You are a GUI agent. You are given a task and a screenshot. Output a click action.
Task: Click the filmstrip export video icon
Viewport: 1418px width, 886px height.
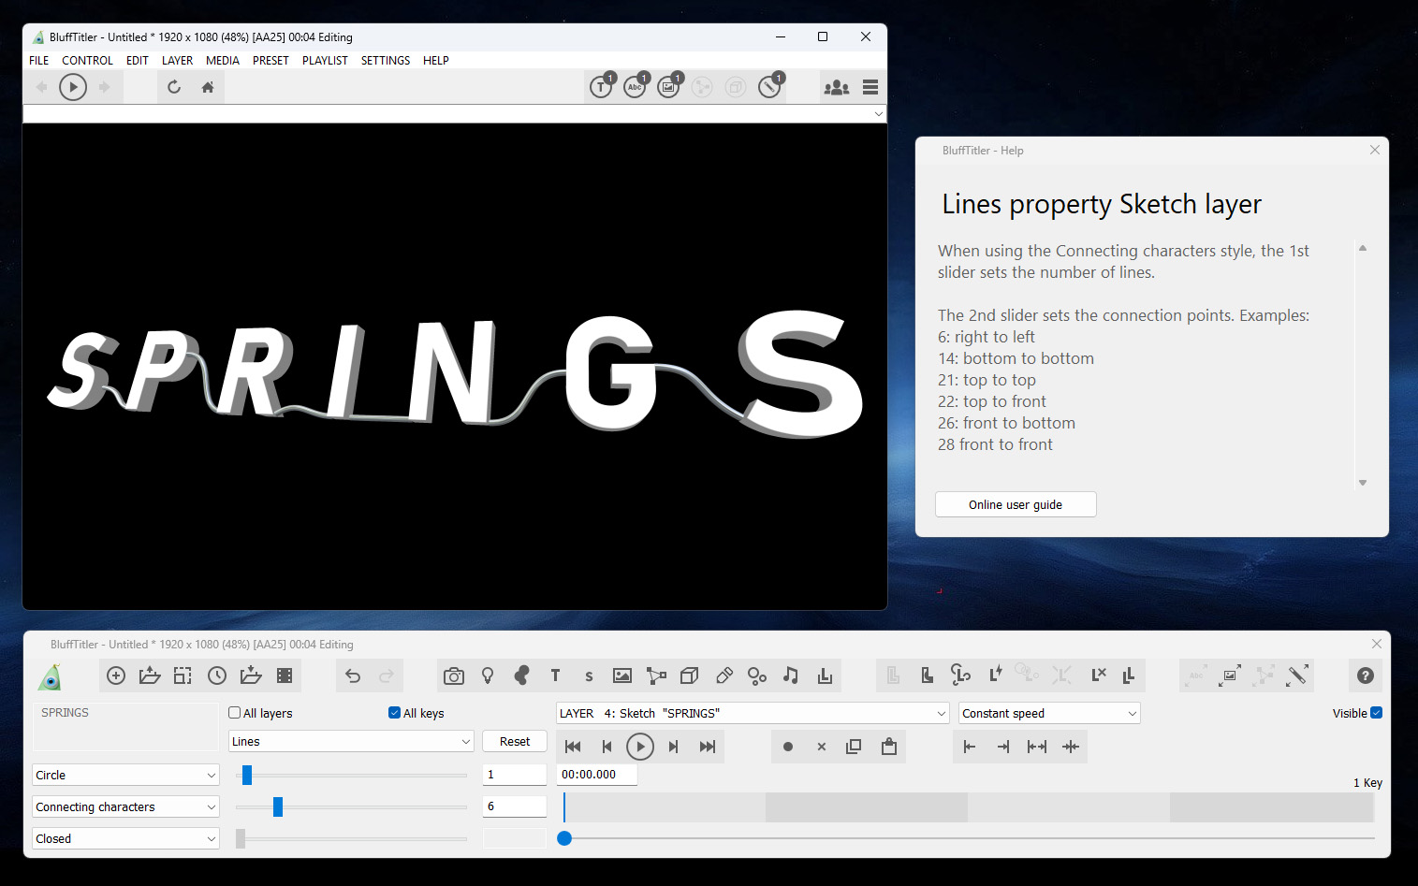tap(285, 675)
